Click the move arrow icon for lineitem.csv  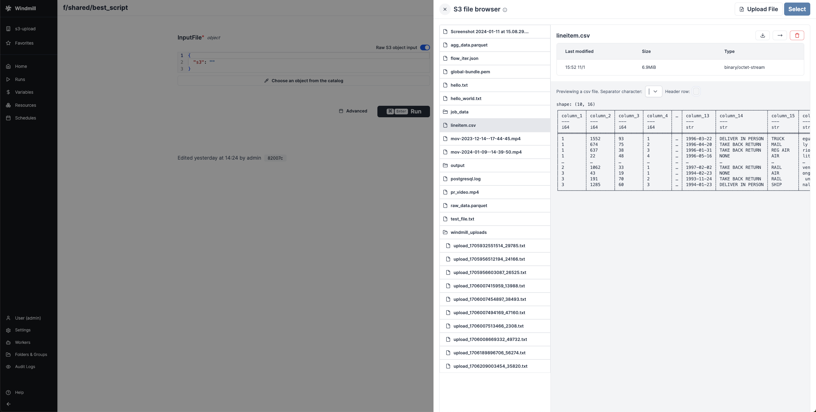[780, 35]
